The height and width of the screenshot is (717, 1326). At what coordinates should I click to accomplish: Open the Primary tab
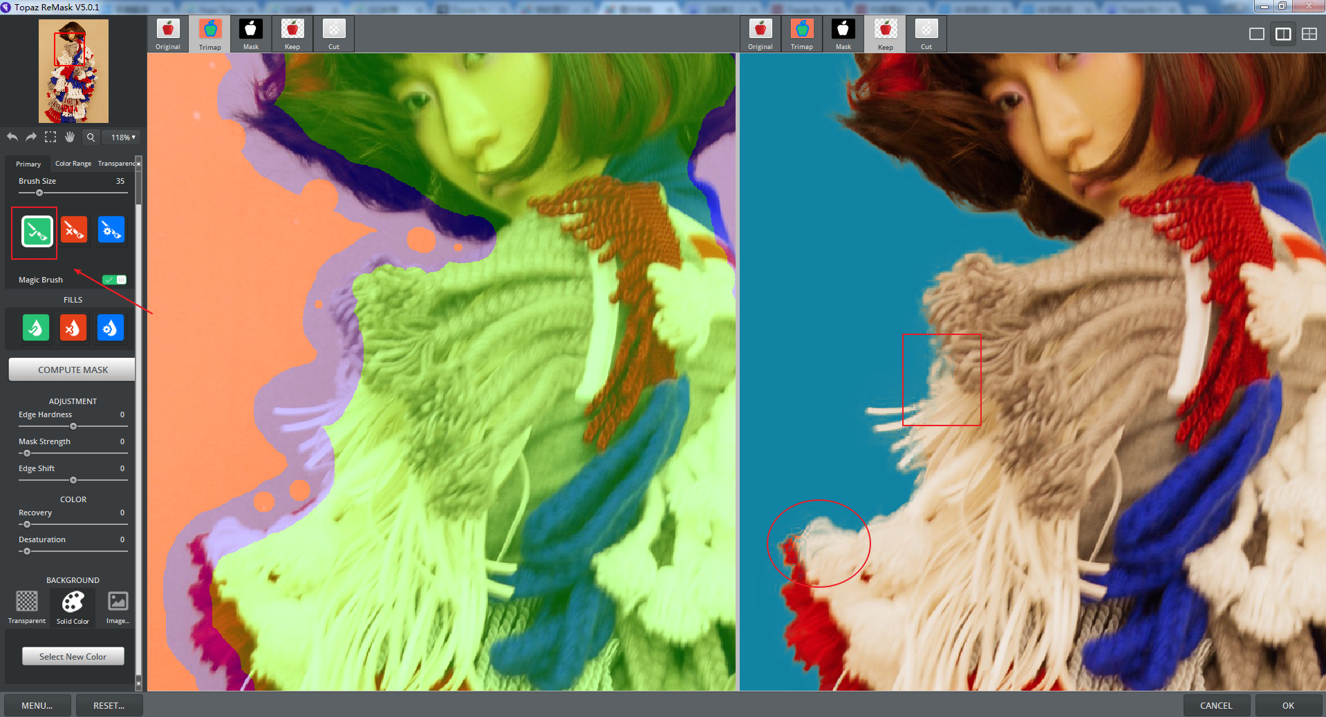(28, 164)
